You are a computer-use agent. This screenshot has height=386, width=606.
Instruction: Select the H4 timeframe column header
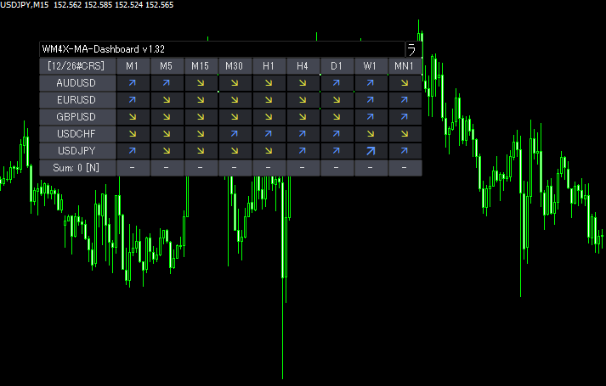point(303,66)
